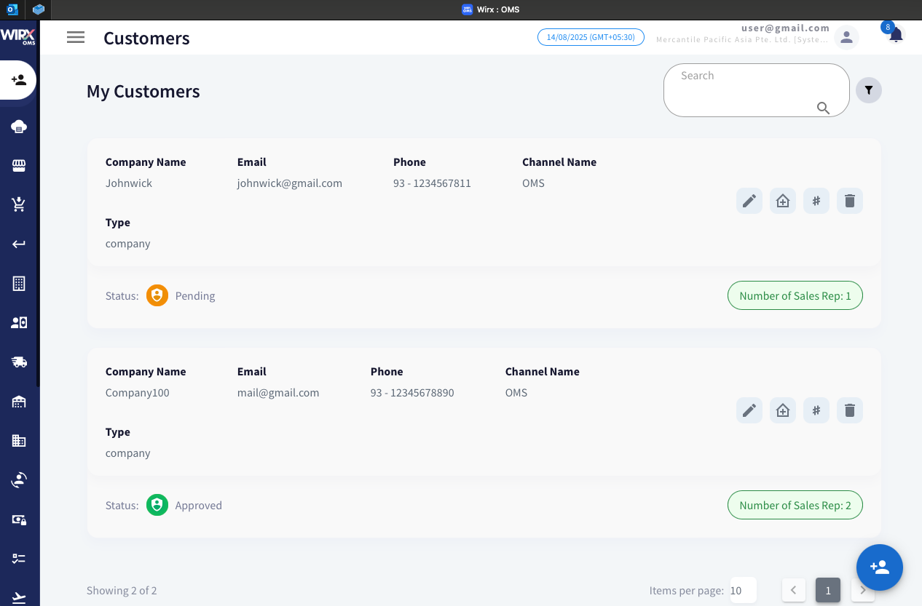Open the filter options icon
922x606 pixels.
(x=868, y=90)
